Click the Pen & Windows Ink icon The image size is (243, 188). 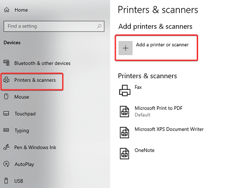pyautogui.click(x=7, y=147)
